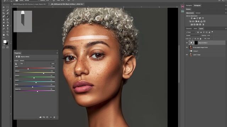Add a Hue/Saturation adjustment layer
The image size is (227, 127).
[x=190, y=21]
